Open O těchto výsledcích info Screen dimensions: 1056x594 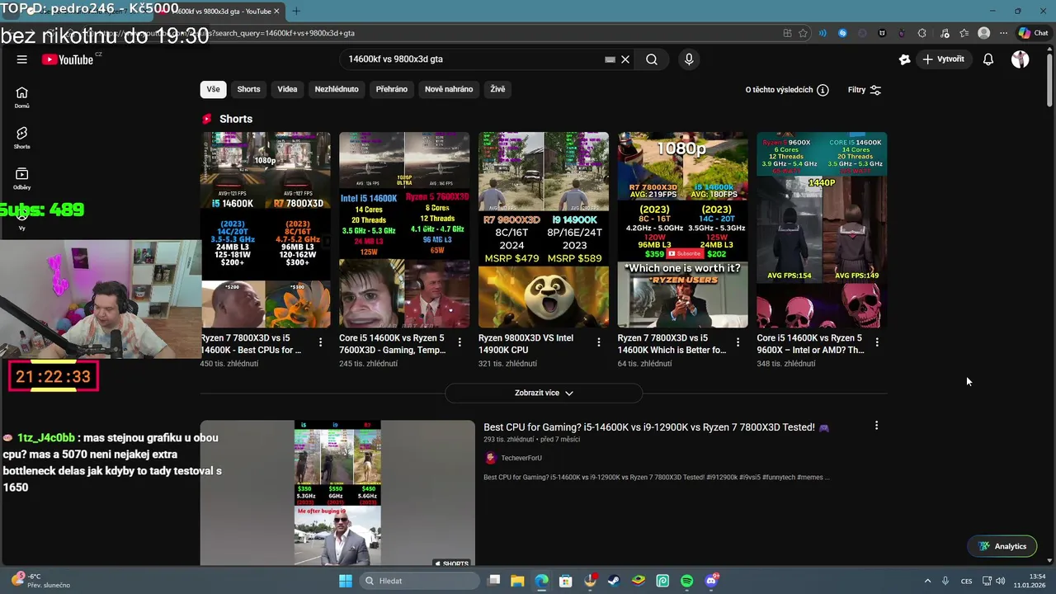(787, 90)
